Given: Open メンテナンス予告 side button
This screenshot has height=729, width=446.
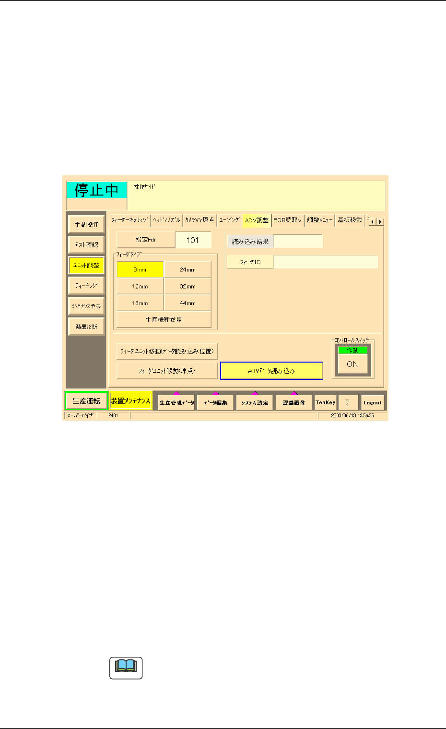Looking at the screenshot, I should click(86, 306).
